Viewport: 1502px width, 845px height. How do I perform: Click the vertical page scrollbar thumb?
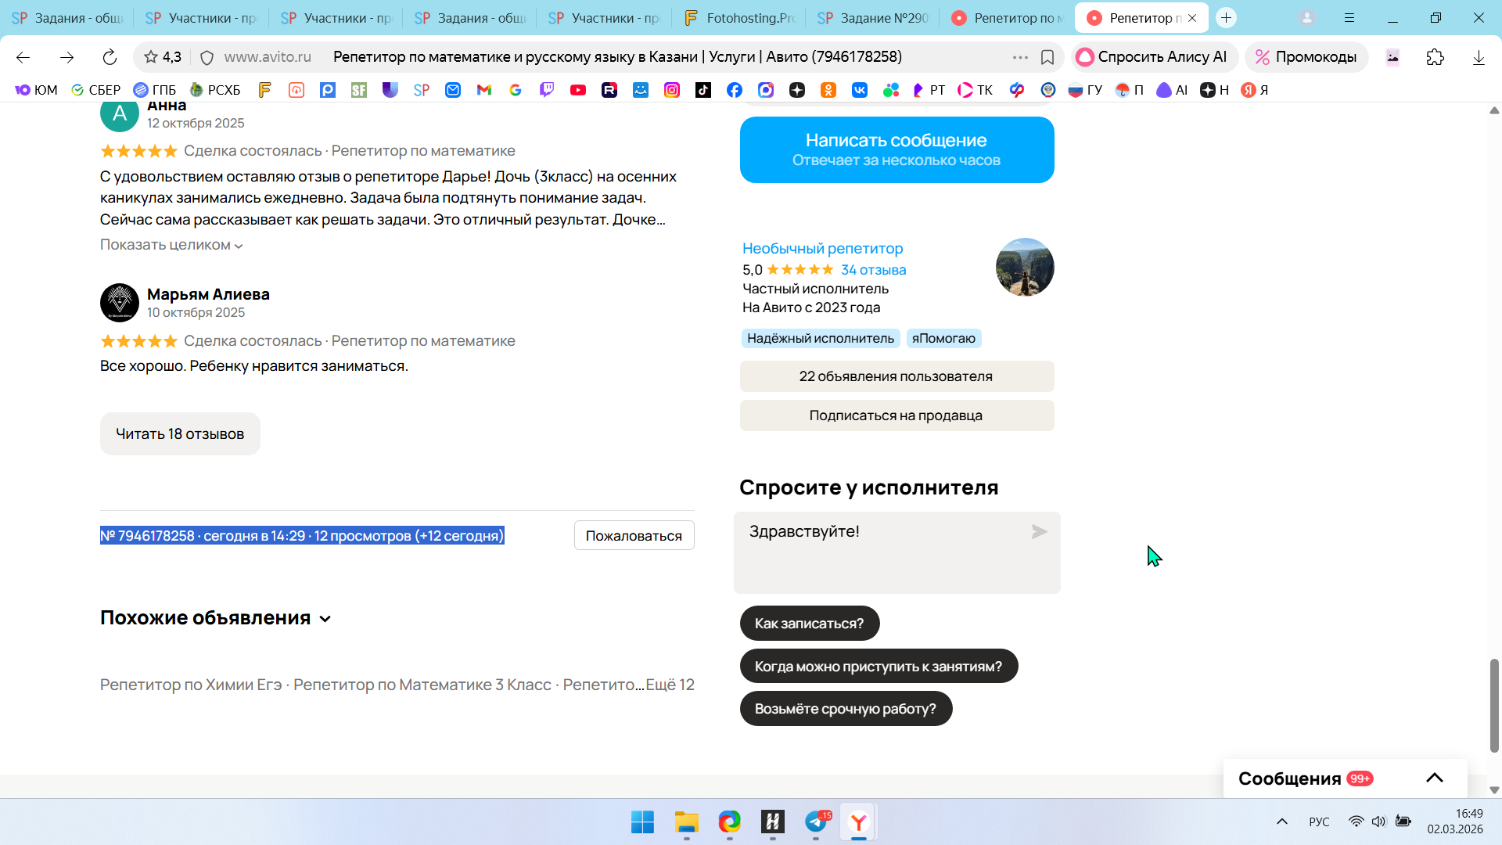point(1493,704)
